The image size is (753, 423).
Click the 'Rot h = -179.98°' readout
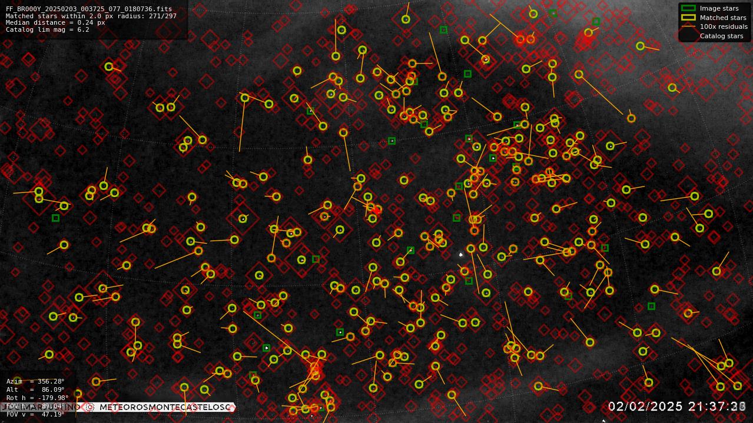coord(38,398)
